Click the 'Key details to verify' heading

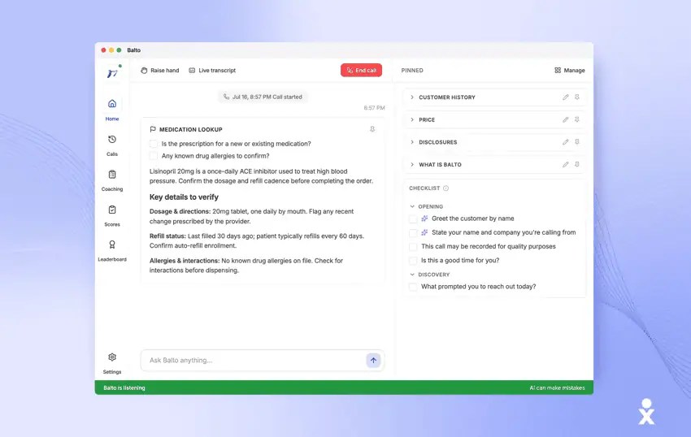click(x=184, y=197)
